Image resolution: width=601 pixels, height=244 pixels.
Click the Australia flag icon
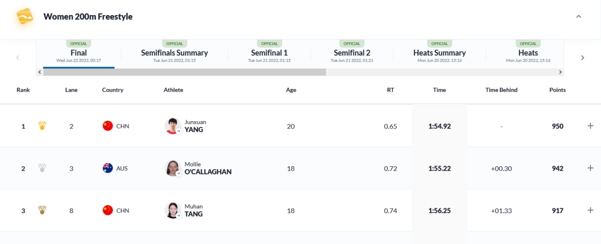(x=108, y=168)
